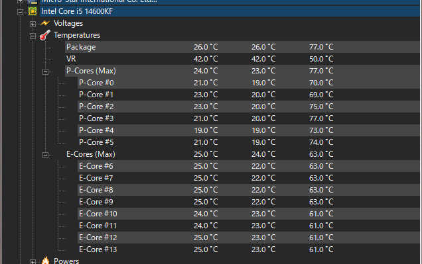This screenshot has height=264, width=422.
Task: Click the Voltages lightning bolt icon
Action: [45, 23]
